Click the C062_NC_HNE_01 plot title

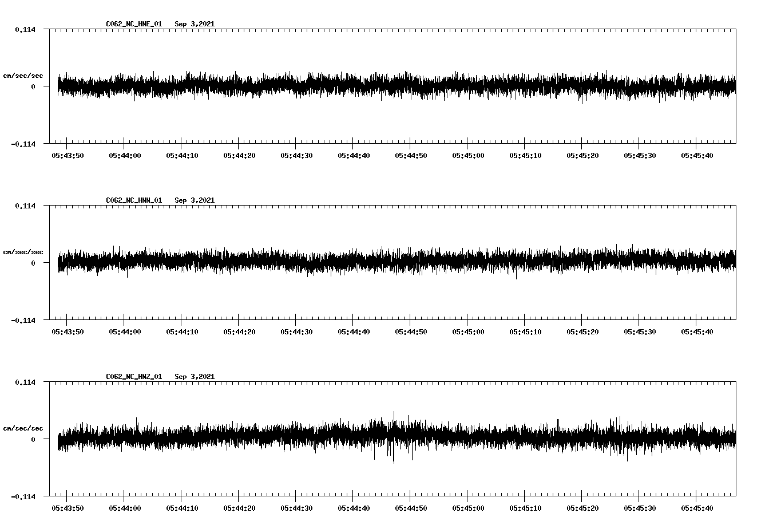click(x=134, y=24)
